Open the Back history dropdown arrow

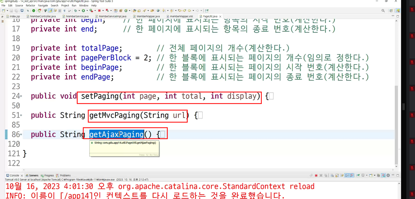tap(193, 10)
